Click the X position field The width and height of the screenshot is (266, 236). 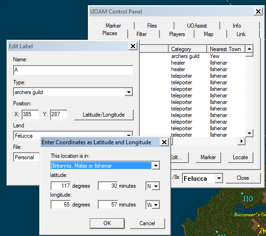(30, 115)
